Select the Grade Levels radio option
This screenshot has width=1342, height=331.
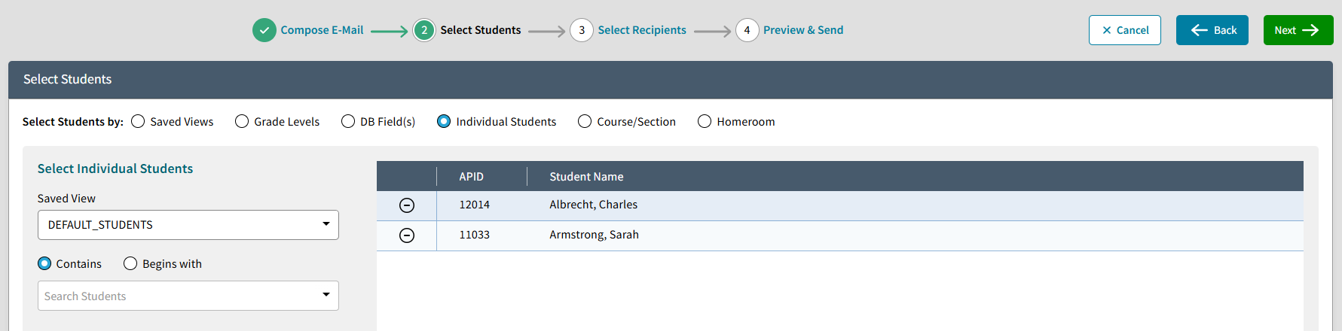tap(242, 121)
